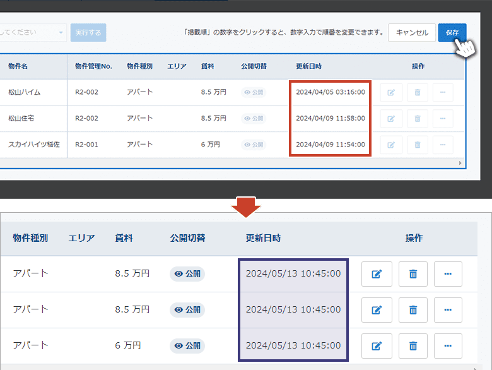Toggle 公開 status in first row of lower table
Viewport: 492px width, 370px height.
pos(187,274)
